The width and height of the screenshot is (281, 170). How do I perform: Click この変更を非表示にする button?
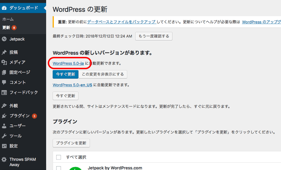pos(103,74)
